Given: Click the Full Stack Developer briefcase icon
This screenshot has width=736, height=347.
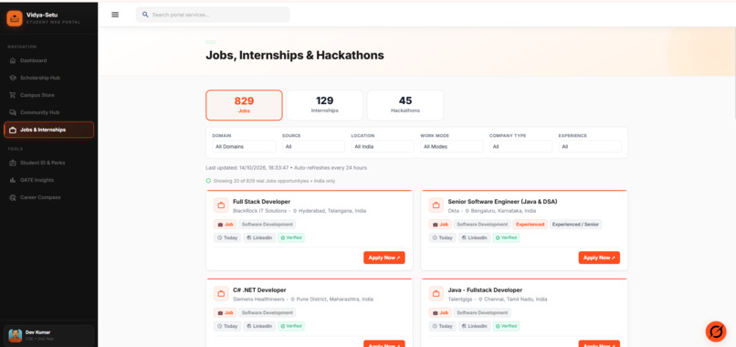Looking at the screenshot, I should tap(221, 205).
